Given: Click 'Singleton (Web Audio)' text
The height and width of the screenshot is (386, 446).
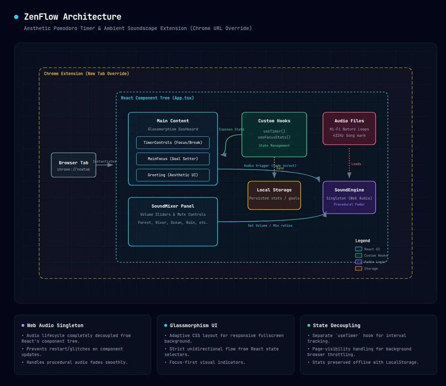Looking at the screenshot, I should click(x=349, y=198).
